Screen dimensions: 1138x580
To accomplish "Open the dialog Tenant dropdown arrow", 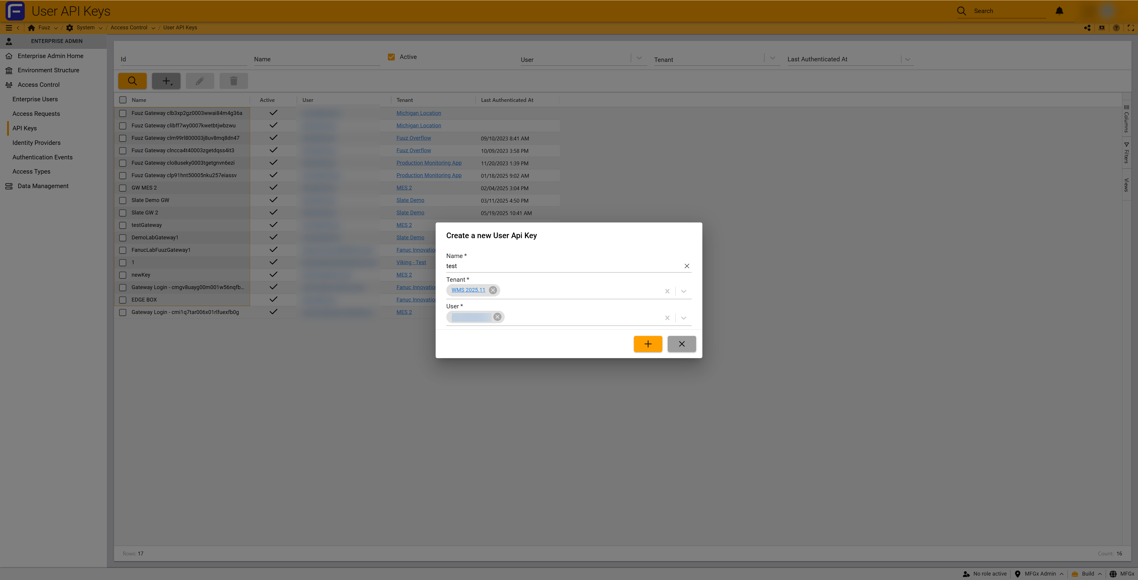I will click(683, 291).
